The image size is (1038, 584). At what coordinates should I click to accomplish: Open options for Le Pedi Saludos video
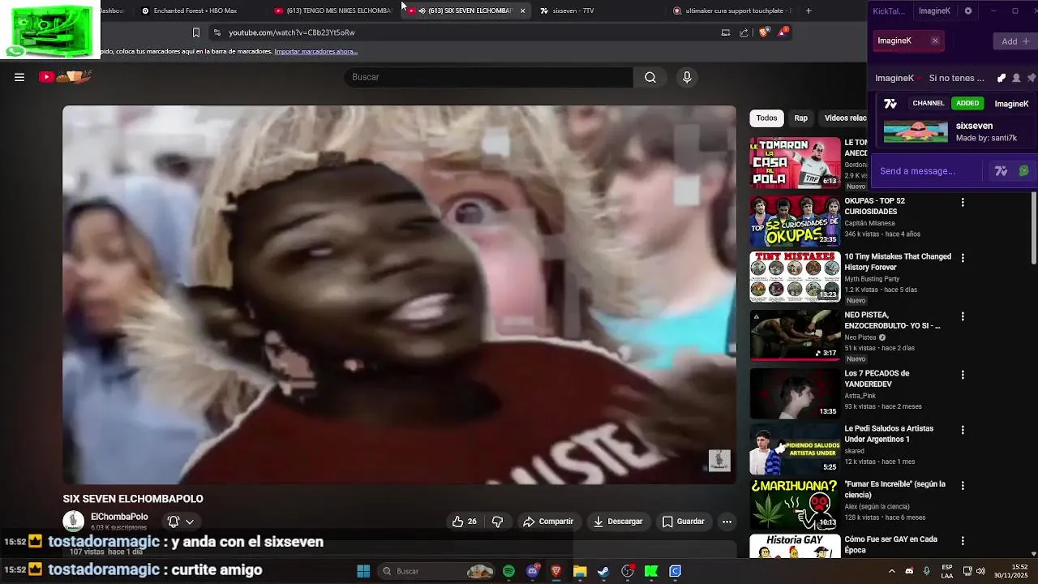(x=963, y=430)
